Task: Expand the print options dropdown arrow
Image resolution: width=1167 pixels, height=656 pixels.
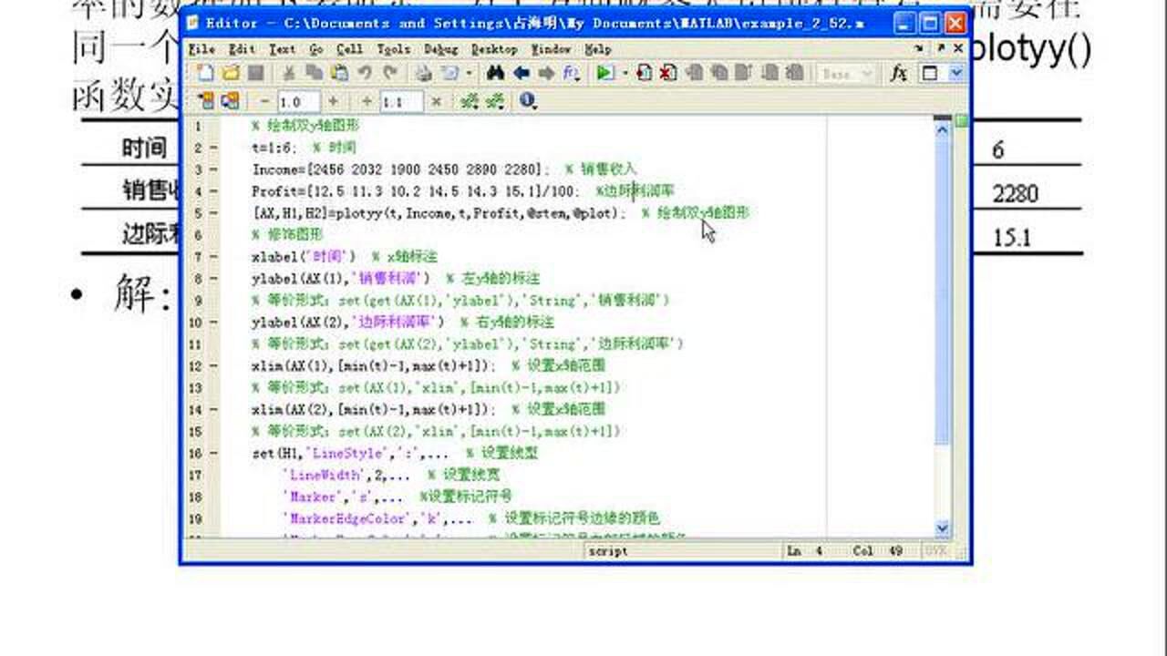Action: click(x=468, y=73)
